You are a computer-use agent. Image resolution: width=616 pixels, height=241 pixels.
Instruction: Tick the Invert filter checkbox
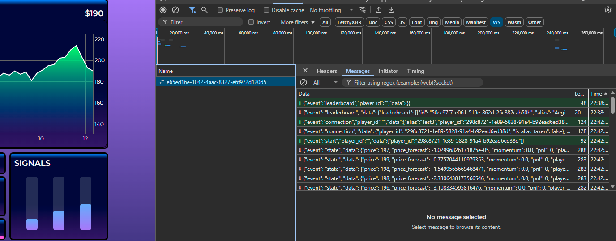pyautogui.click(x=251, y=22)
